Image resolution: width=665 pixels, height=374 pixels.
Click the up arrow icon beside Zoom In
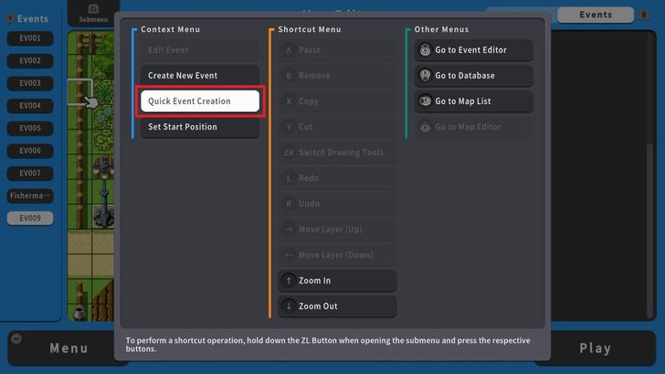[289, 280]
